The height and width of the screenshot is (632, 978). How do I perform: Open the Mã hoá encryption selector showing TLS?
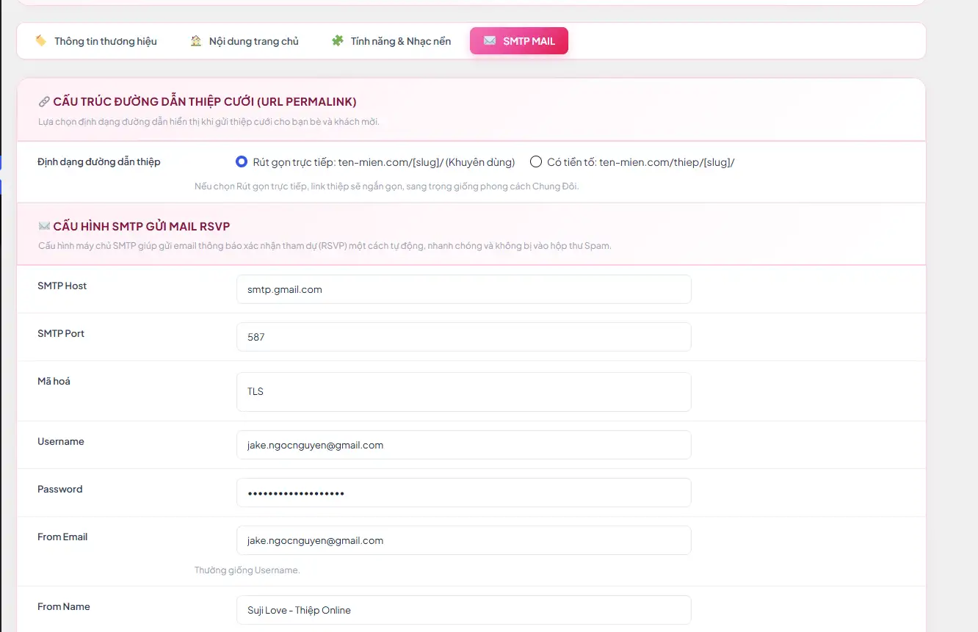pos(464,391)
